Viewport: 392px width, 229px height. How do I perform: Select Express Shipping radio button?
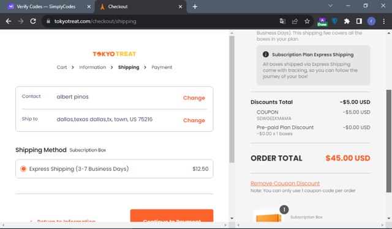[x=23, y=169]
